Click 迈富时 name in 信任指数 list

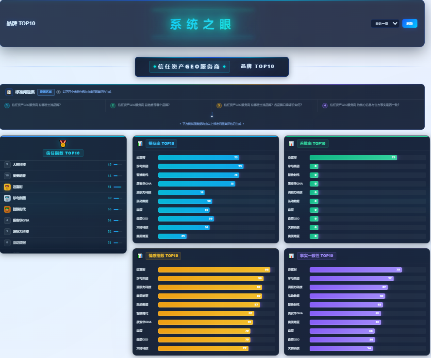(x=17, y=187)
